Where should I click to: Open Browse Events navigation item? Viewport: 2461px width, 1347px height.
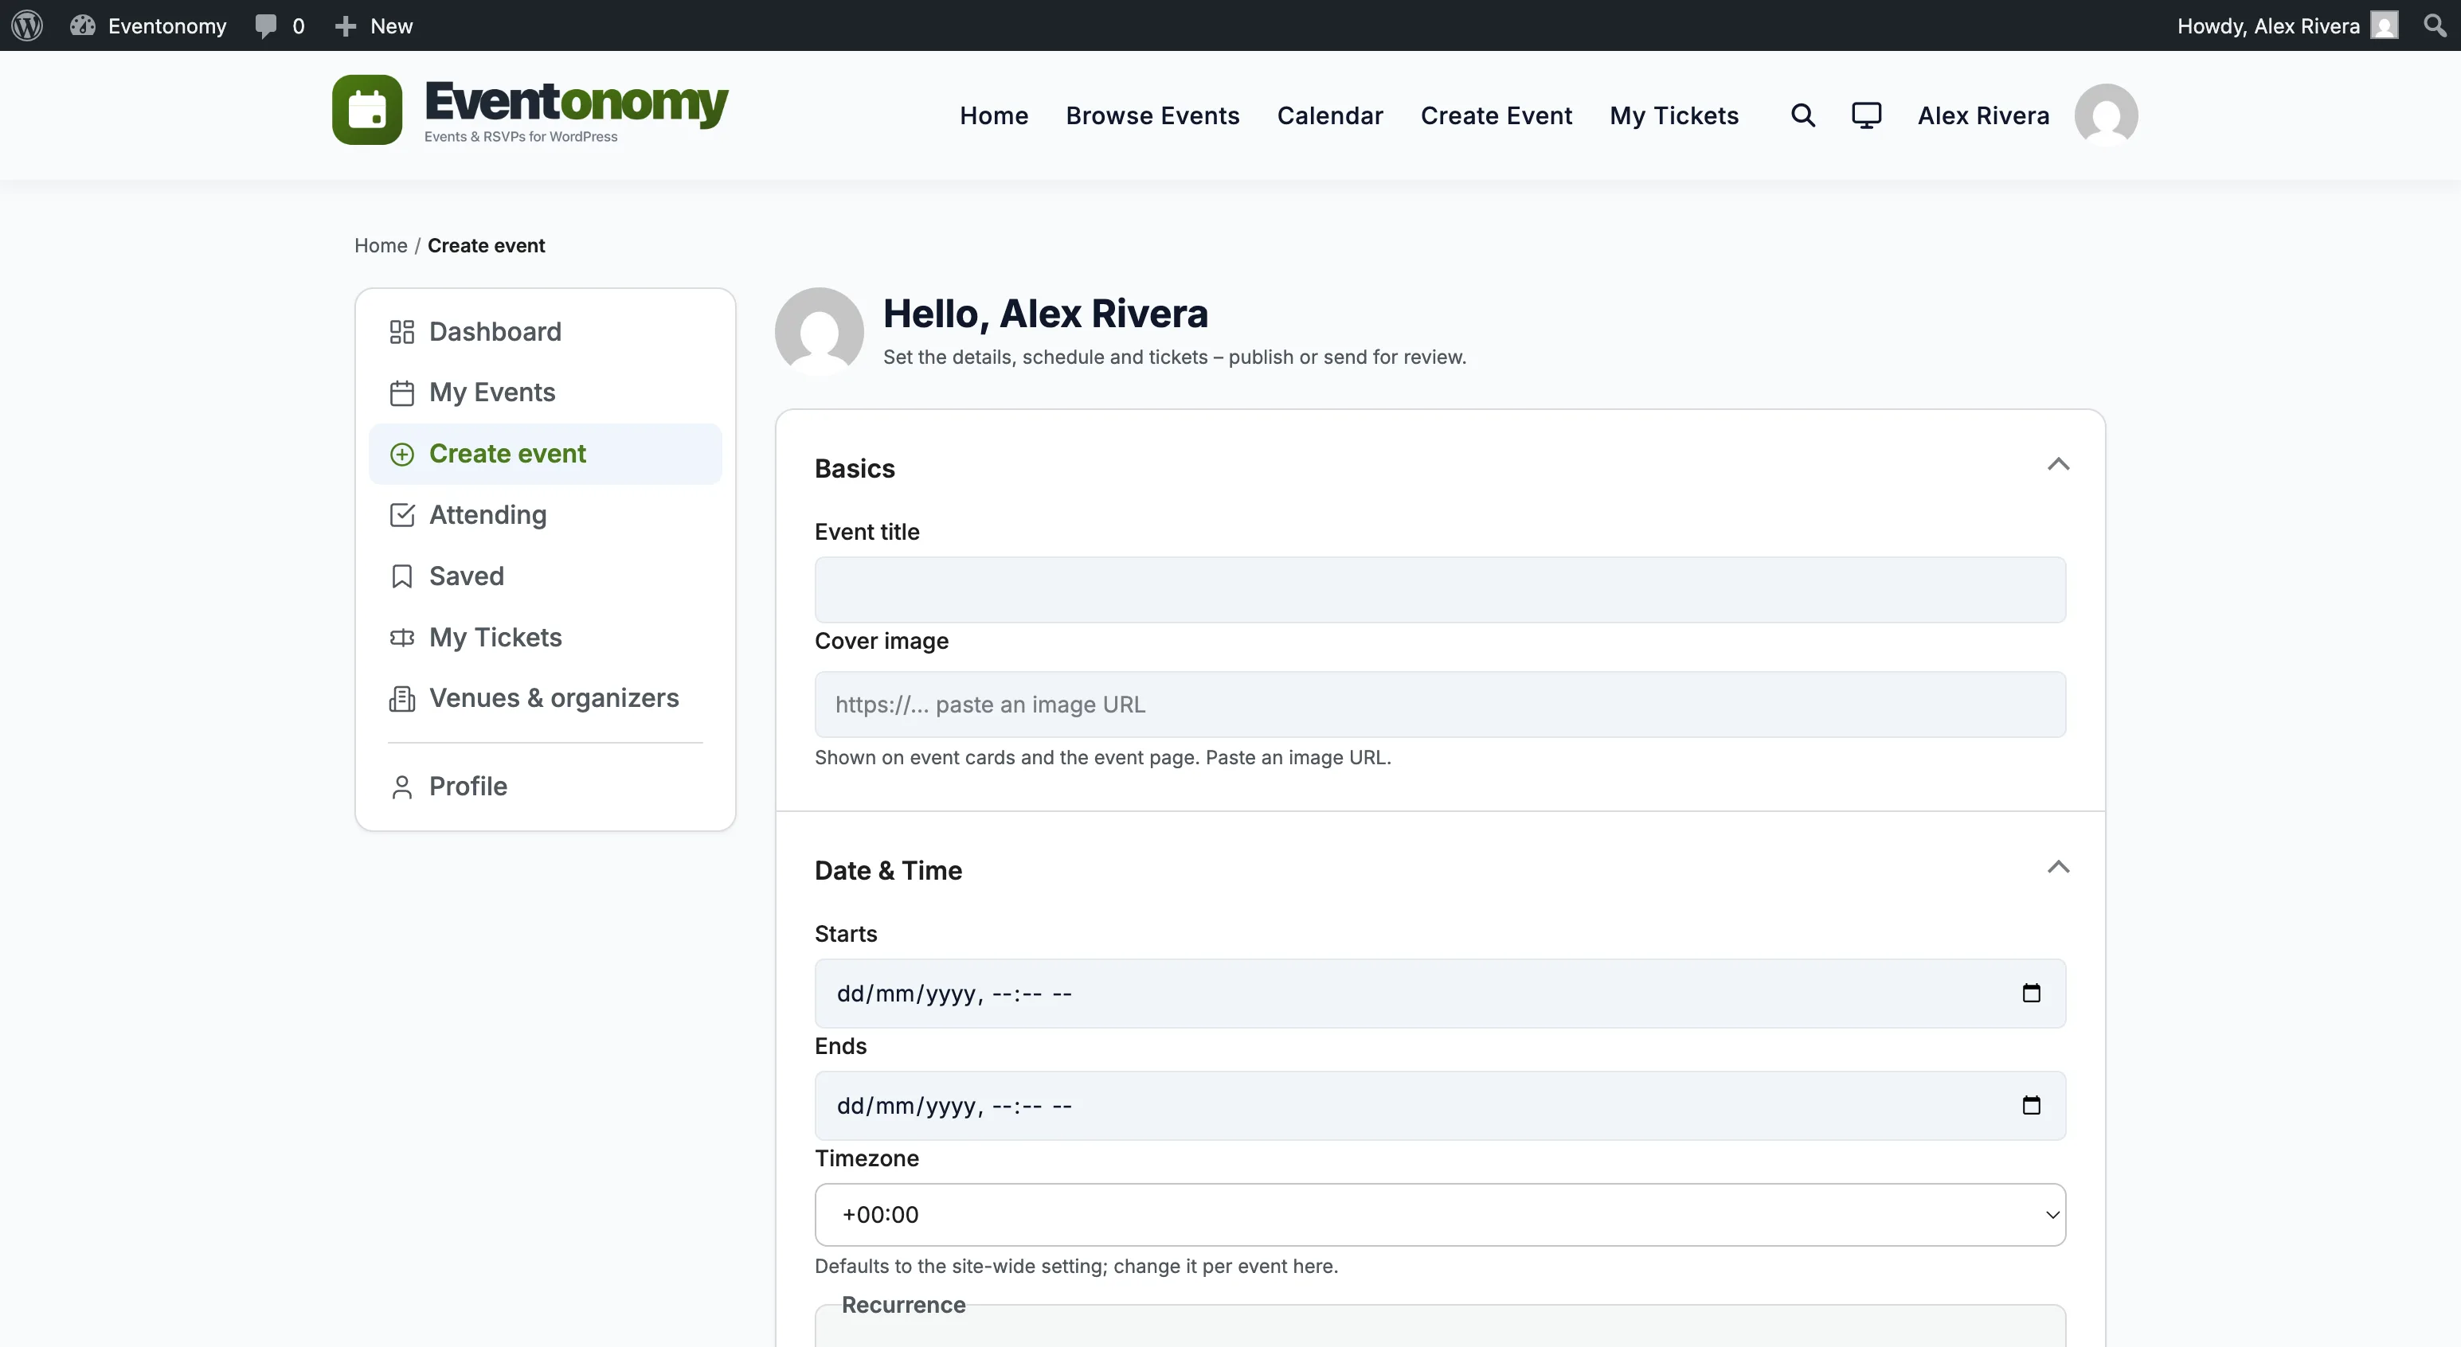[x=1152, y=115]
